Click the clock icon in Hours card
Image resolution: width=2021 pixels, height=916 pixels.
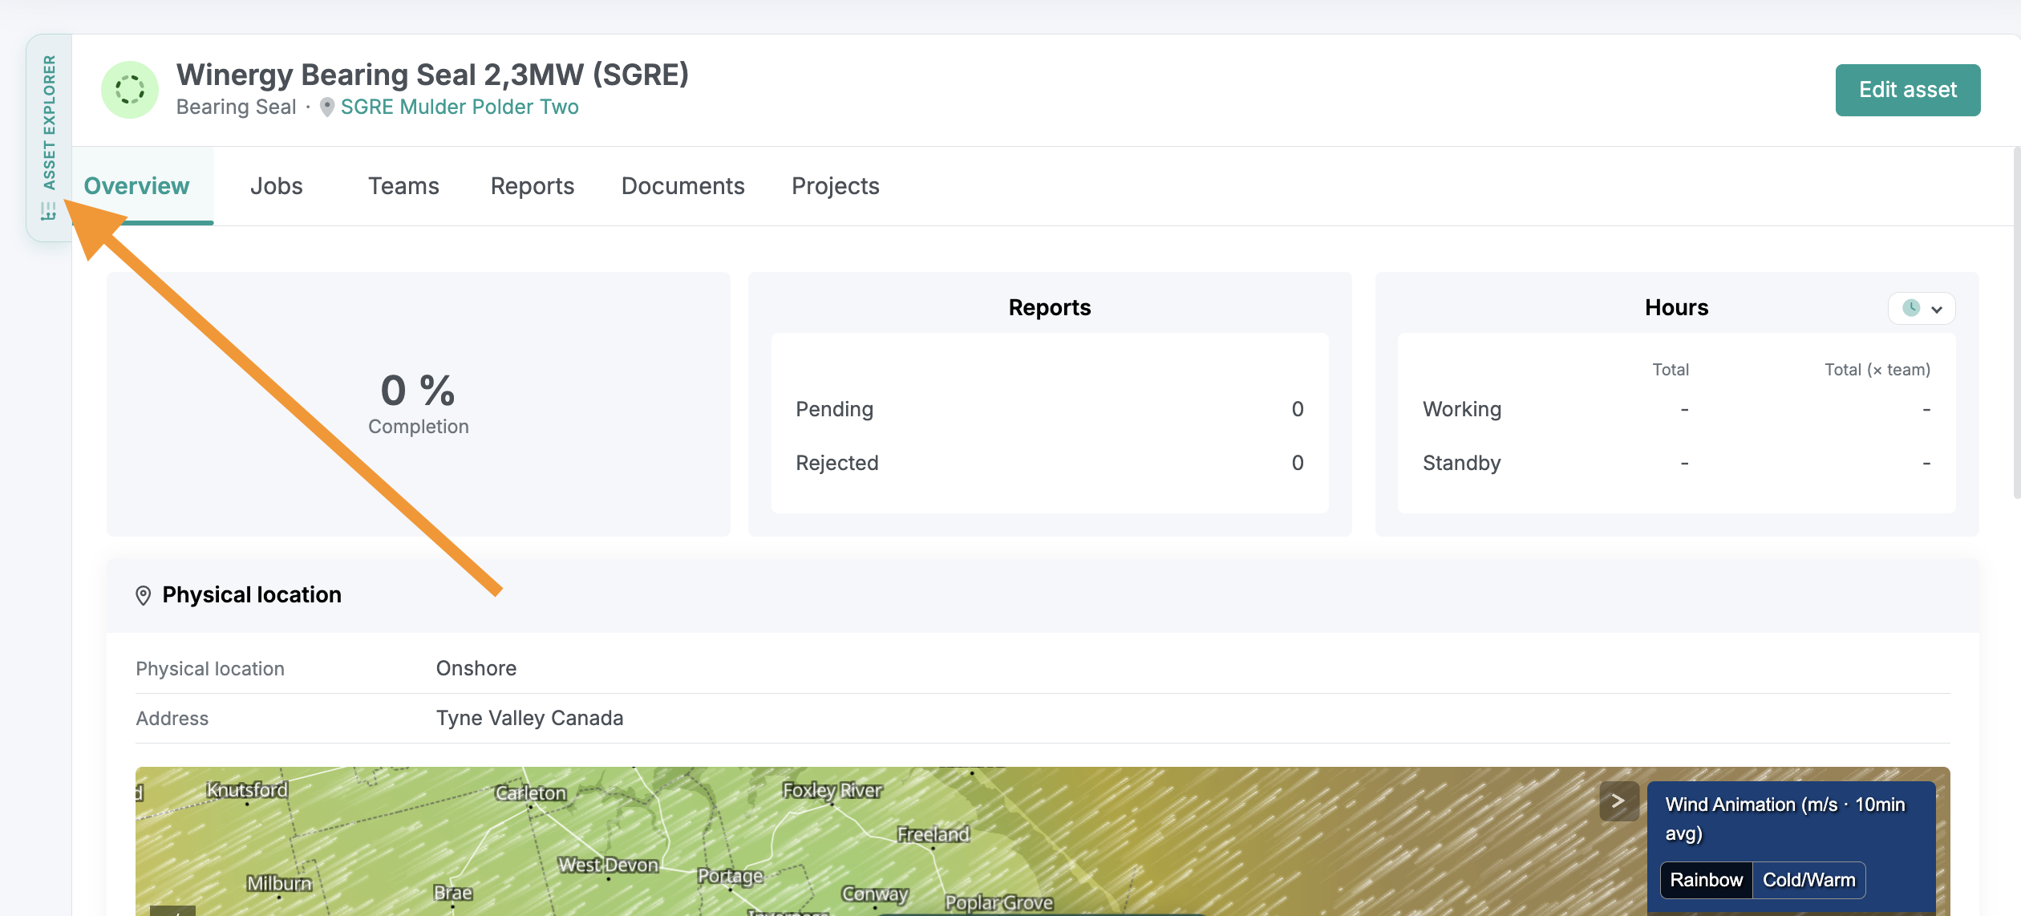pos(1912,308)
